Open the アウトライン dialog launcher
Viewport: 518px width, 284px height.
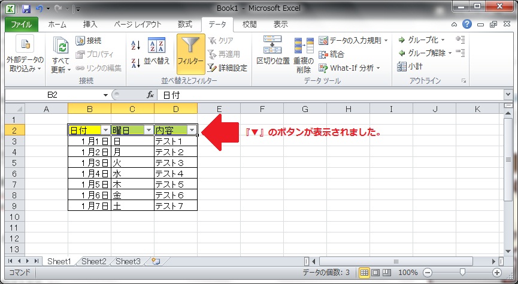click(464, 81)
